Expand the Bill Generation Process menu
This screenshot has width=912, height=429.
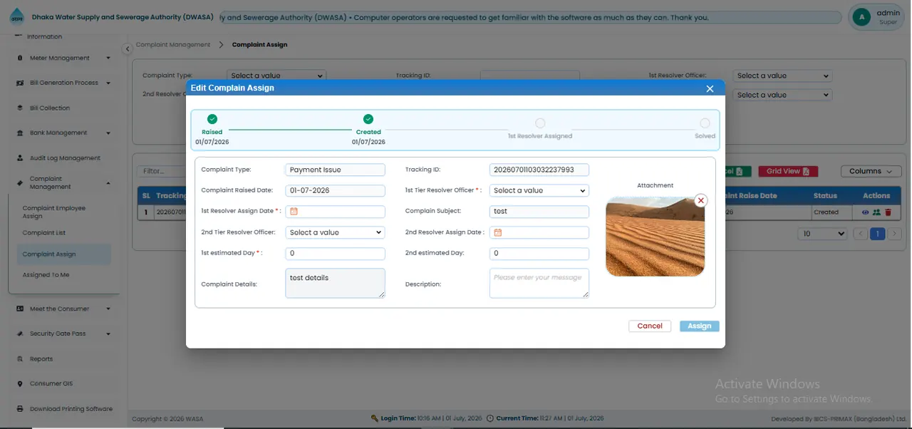(108, 83)
